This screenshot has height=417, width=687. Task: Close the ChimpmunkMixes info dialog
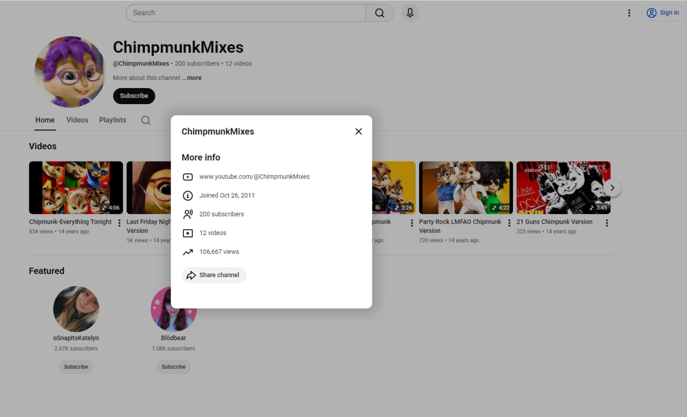coord(359,131)
